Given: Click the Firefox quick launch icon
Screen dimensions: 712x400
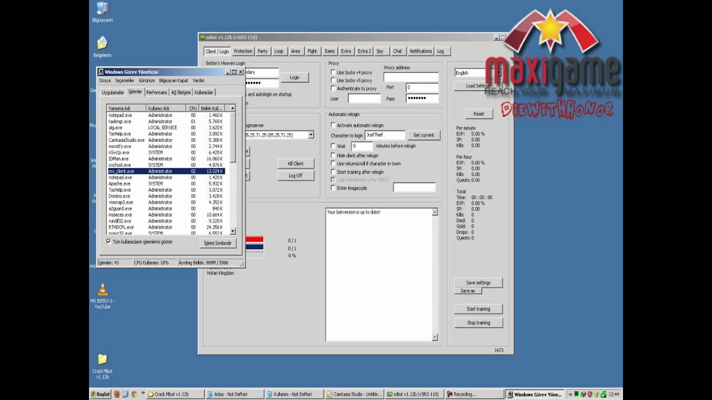Looking at the screenshot, I should tap(117, 394).
